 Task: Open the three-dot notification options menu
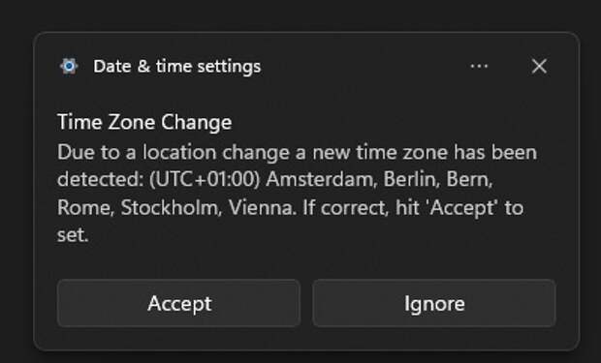click(479, 66)
